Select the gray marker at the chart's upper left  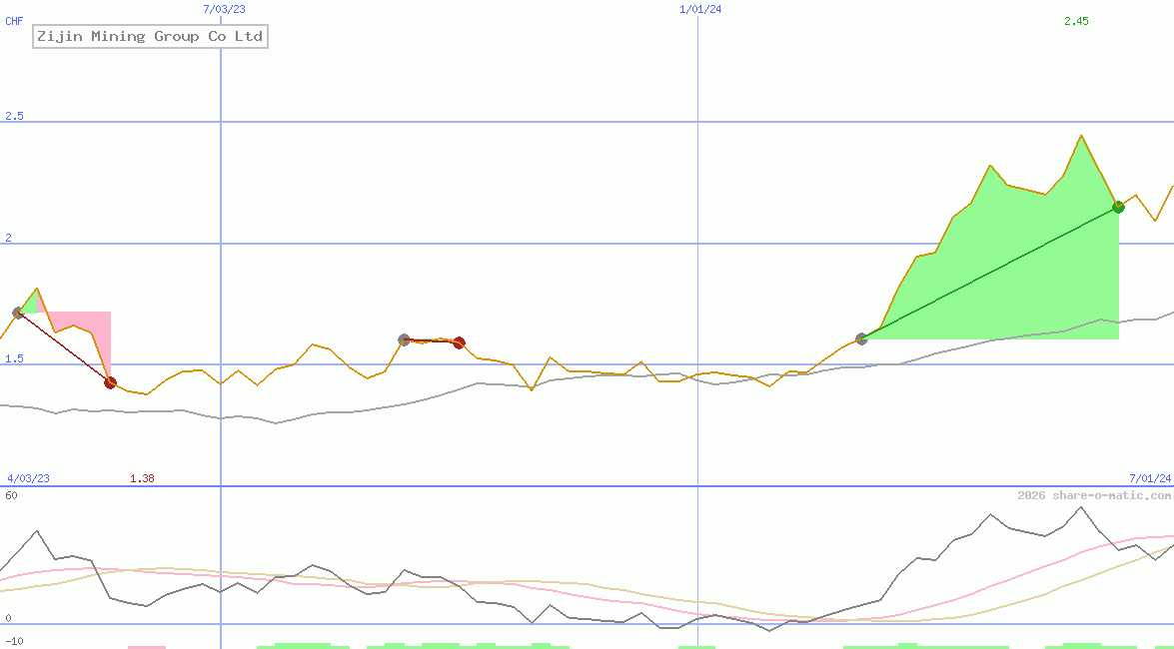pos(17,312)
